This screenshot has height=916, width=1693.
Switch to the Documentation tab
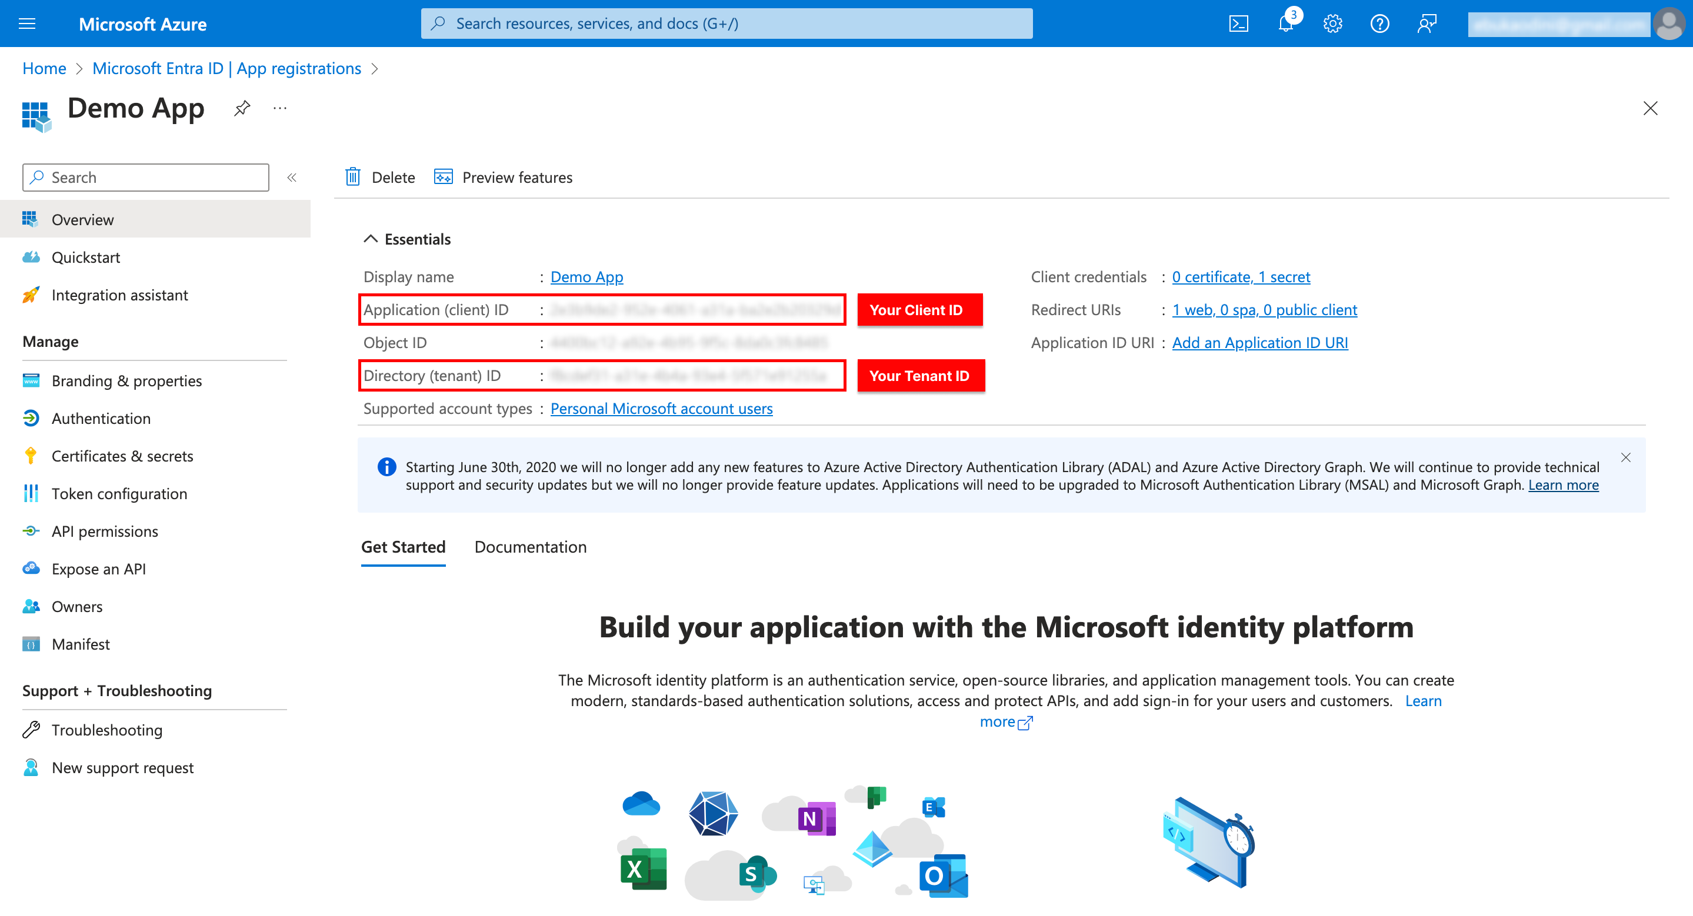pyautogui.click(x=529, y=547)
